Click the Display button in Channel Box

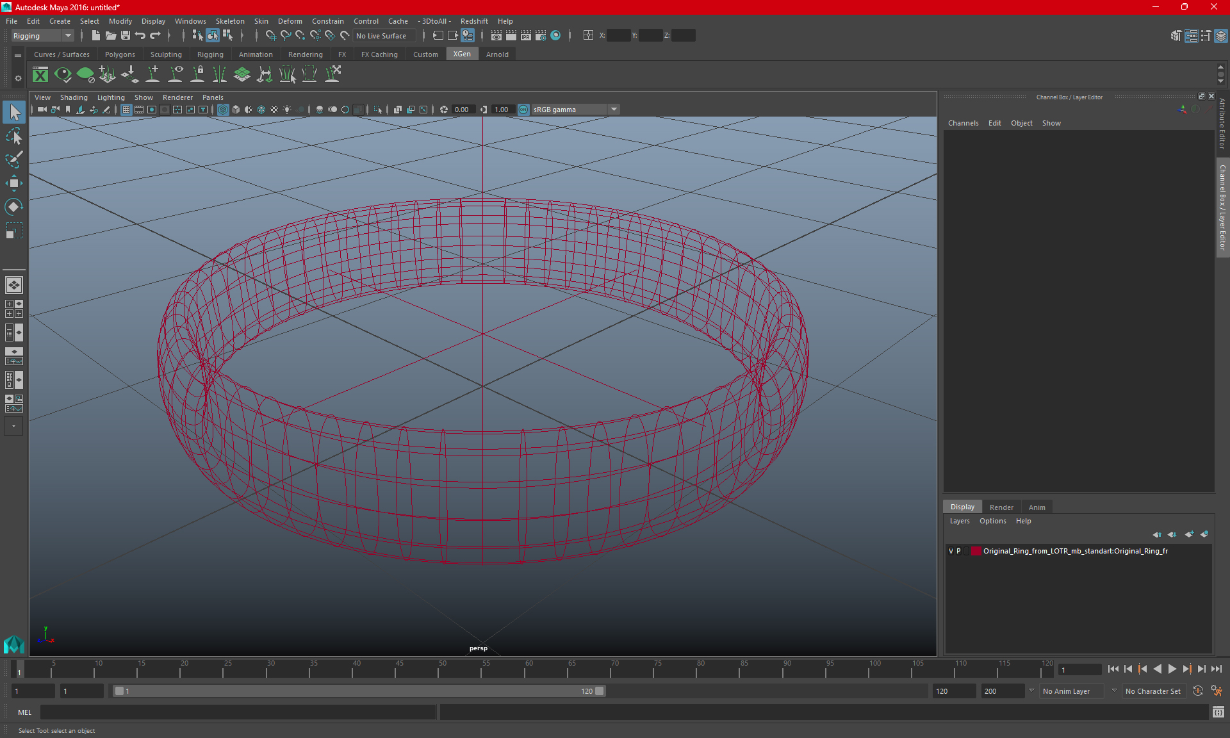click(963, 506)
